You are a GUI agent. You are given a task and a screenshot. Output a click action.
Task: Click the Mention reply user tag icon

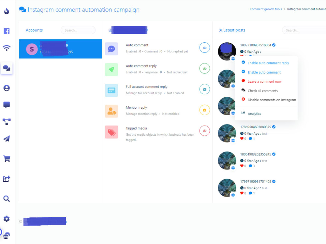click(x=111, y=111)
